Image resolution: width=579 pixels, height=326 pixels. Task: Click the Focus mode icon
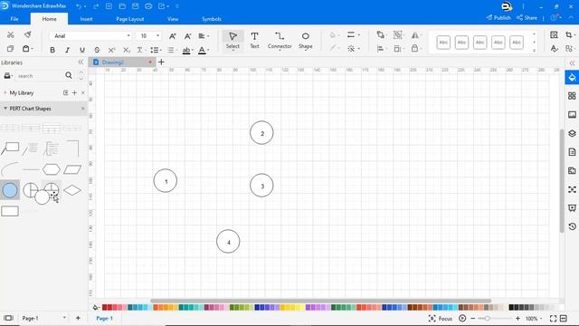tap(432, 318)
